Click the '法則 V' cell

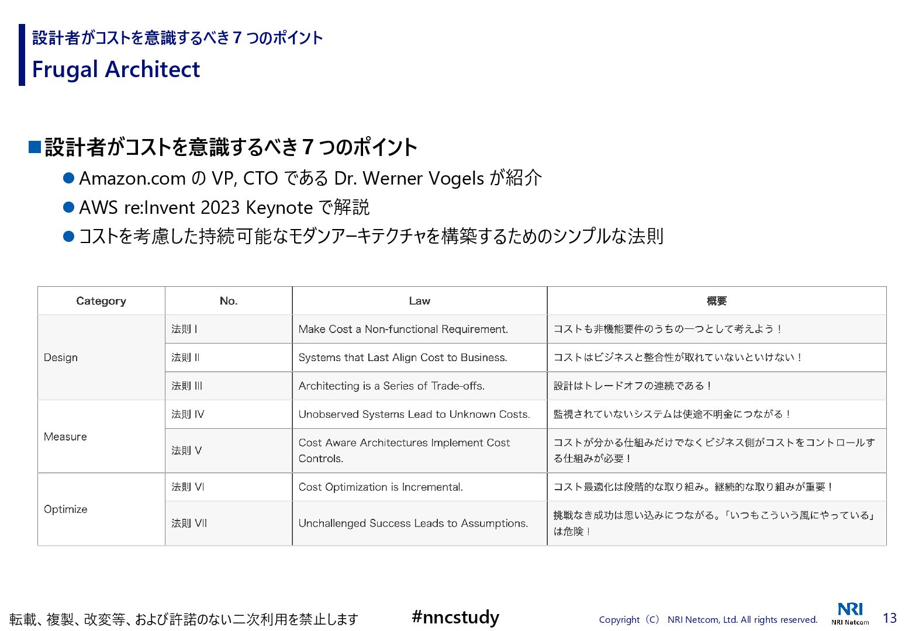click(x=229, y=450)
